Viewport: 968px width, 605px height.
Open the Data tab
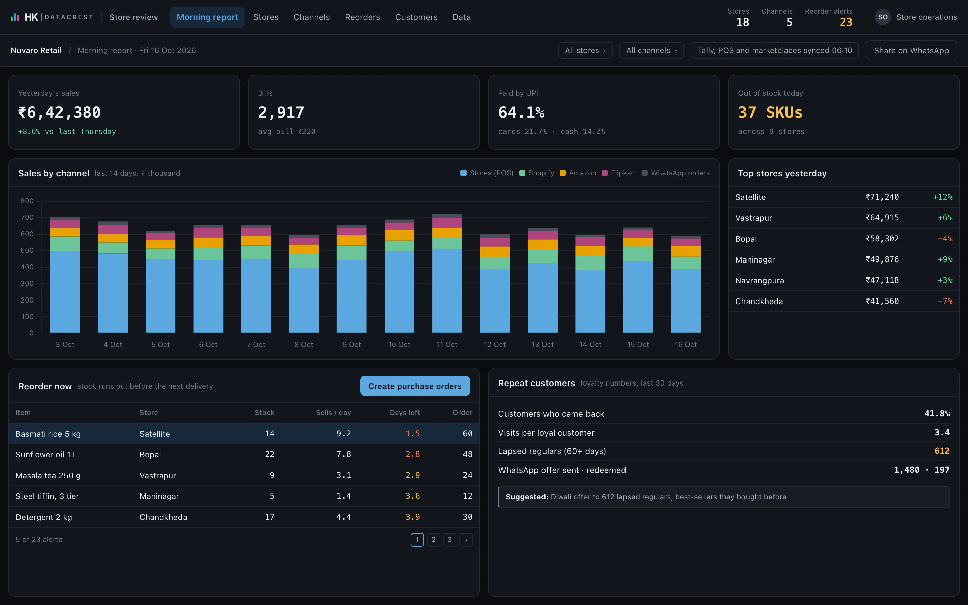click(461, 17)
